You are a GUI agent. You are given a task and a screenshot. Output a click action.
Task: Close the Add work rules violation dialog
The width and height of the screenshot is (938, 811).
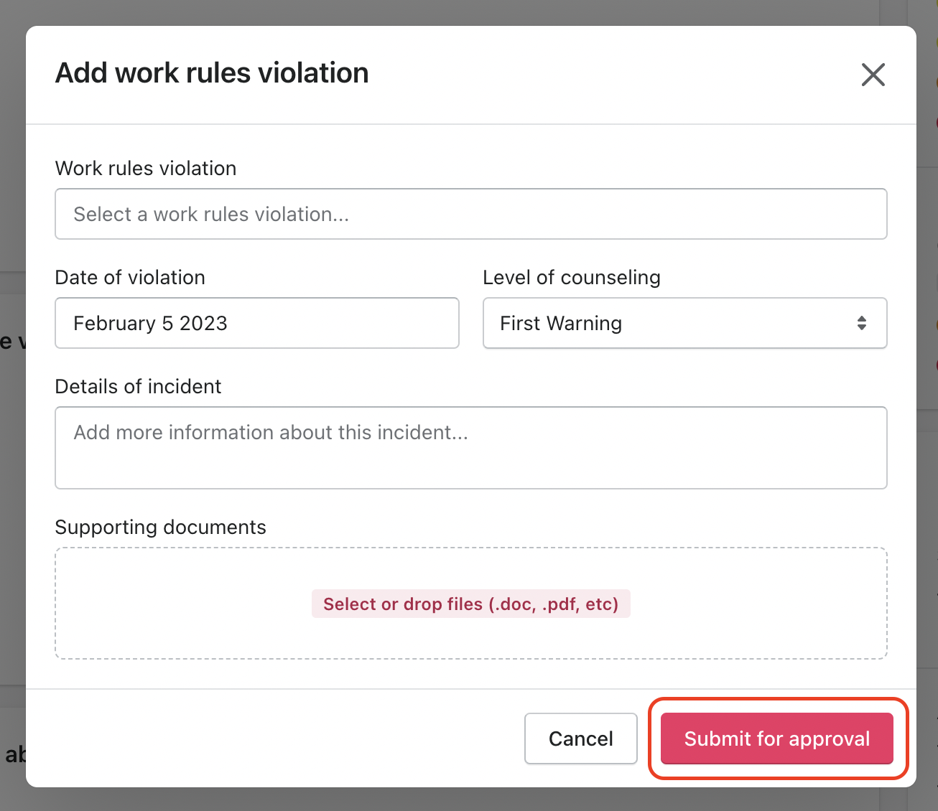pos(873,75)
